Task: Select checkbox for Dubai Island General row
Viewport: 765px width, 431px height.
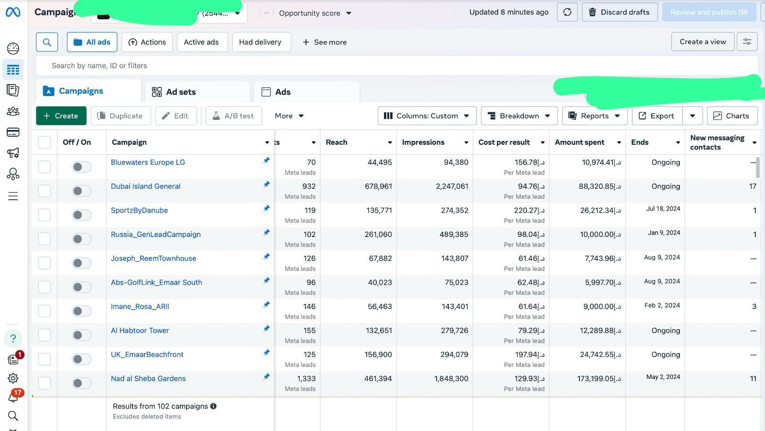Action: (x=44, y=191)
